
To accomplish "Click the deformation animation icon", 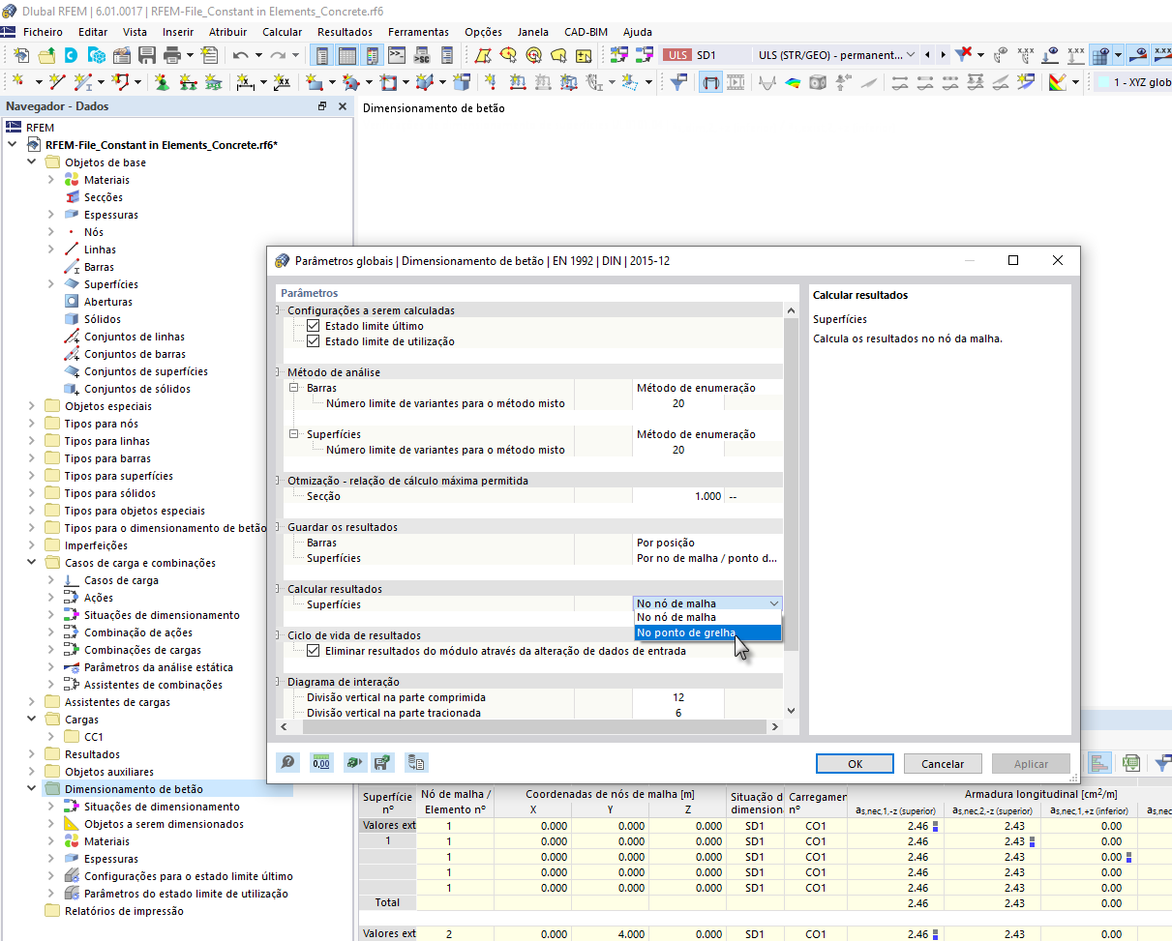I will pos(736,81).
